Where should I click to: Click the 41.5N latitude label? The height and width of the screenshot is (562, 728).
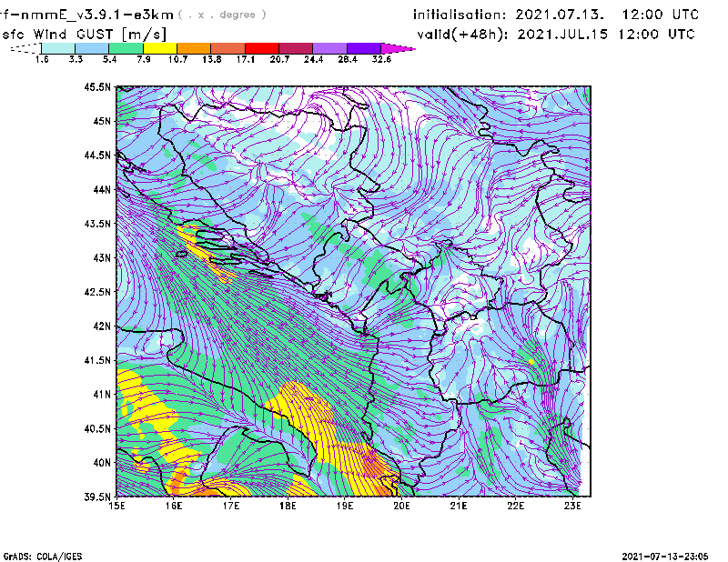coord(97,360)
